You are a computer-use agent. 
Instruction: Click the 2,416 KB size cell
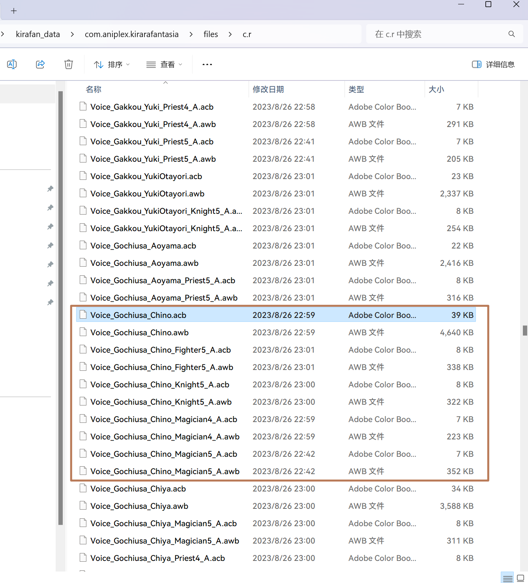click(x=457, y=263)
